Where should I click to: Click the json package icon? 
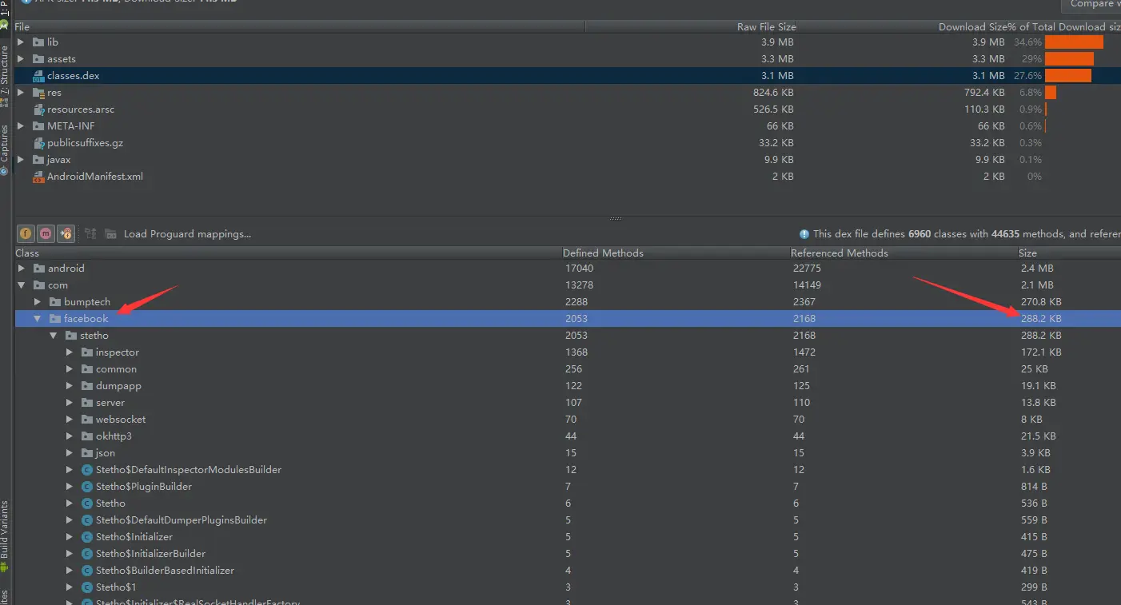pyautogui.click(x=87, y=453)
